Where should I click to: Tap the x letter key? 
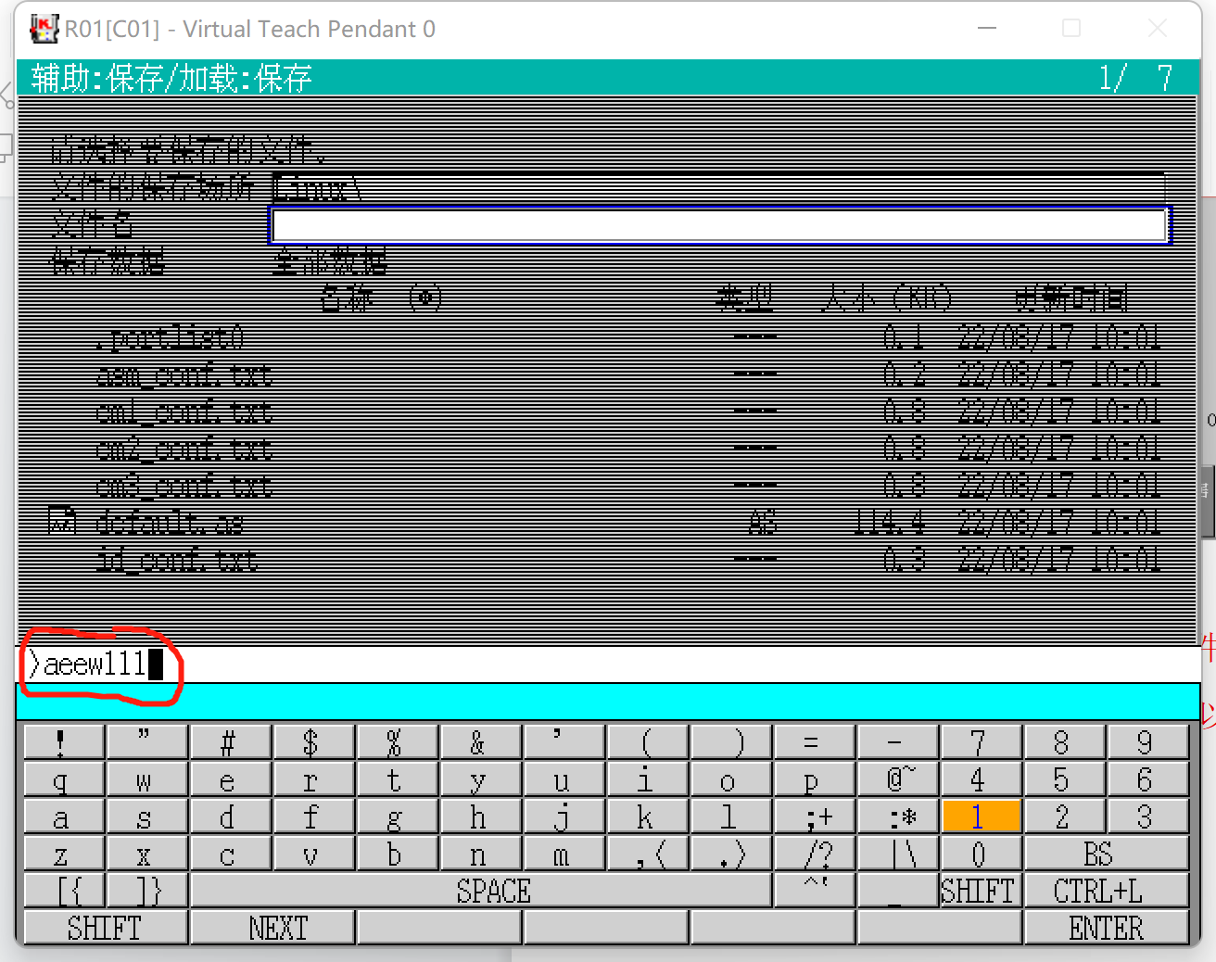click(146, 854)
